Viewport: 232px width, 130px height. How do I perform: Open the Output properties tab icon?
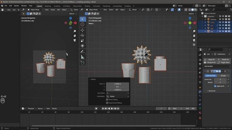click(x=200, y=64)
